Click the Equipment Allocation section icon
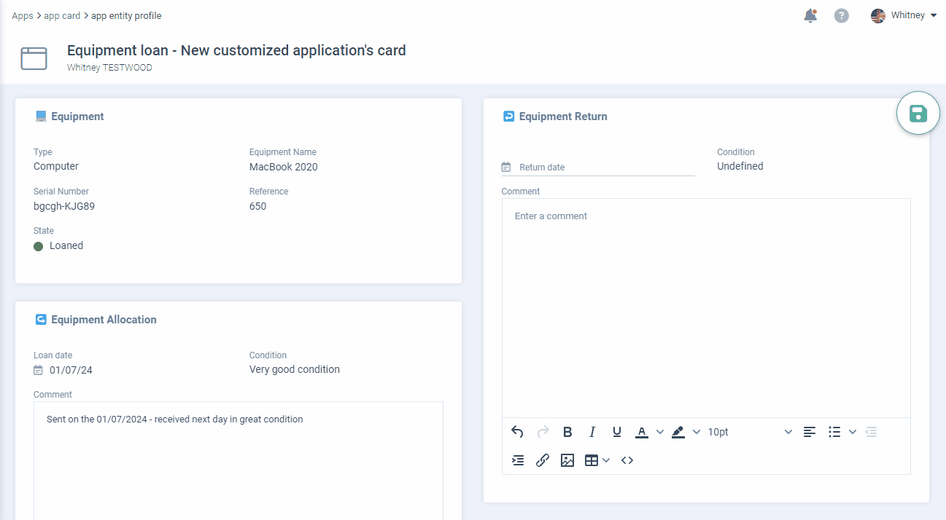Image resolution: width=946 pixels, height=520 pixels. pyautogui.click(x=41, y=320)
